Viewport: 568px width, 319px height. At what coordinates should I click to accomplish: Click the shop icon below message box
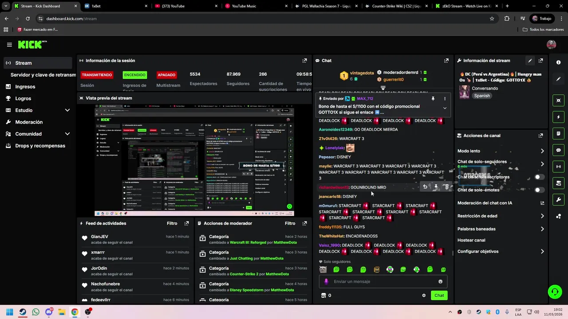(323, 296)
